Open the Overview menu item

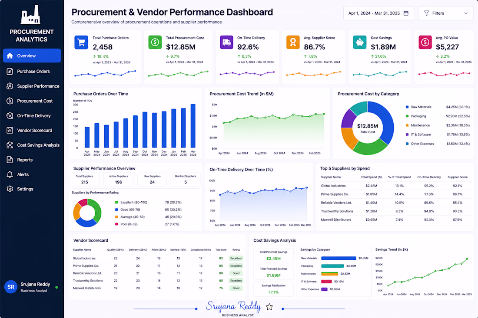[x=32, y=56]
